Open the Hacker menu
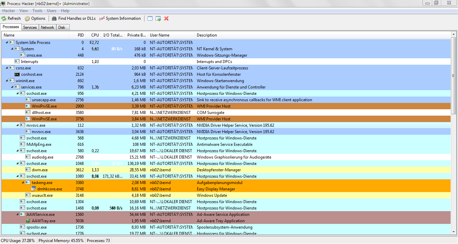The height and width of the screenshot is (244, 458). (x=8, y=11)
